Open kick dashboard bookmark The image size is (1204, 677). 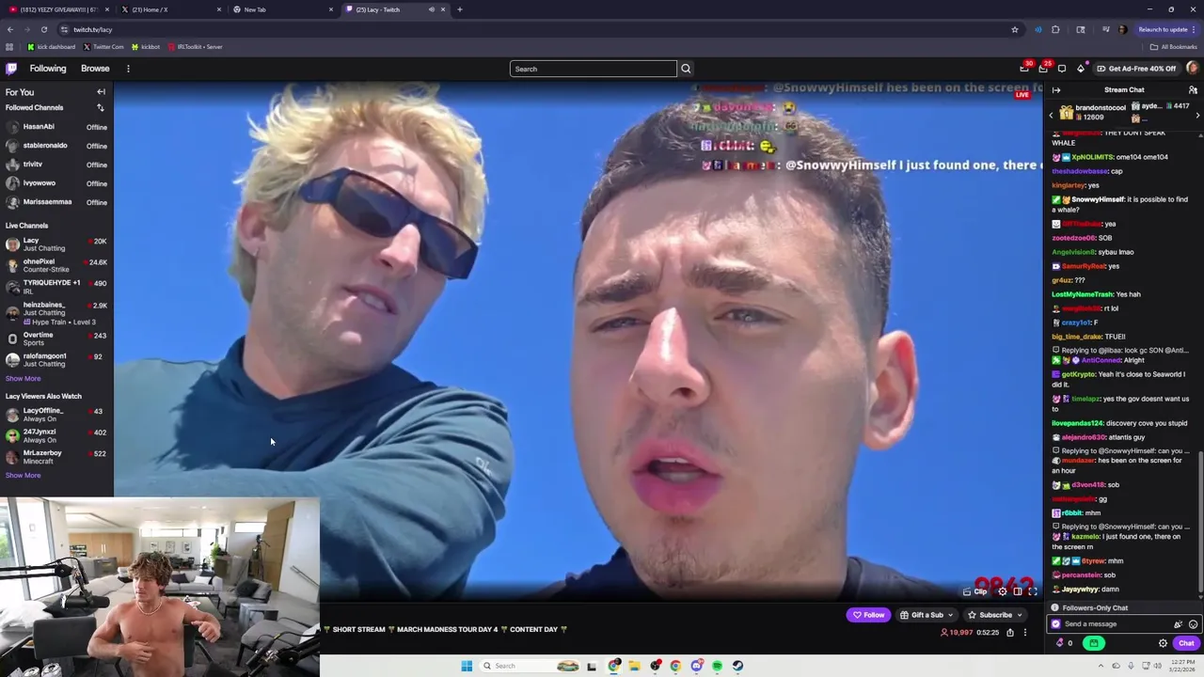(x=51, y=47)
